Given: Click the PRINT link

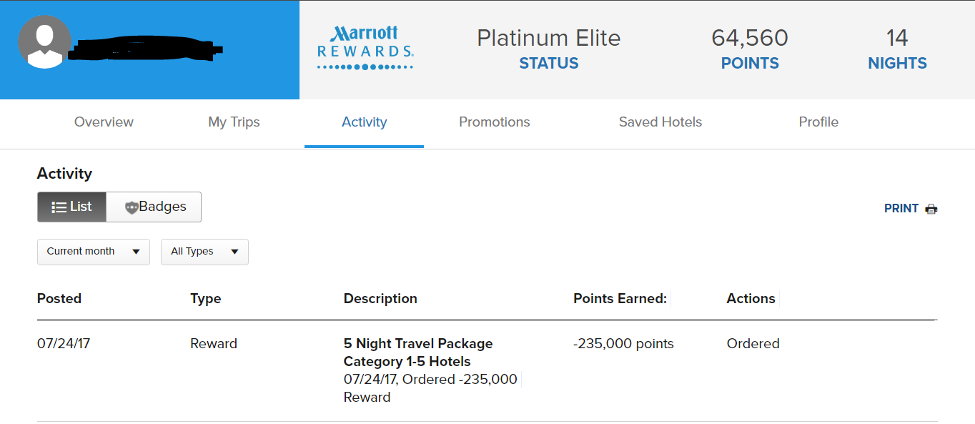Looking at the screenshot, I should click(901, 209).
